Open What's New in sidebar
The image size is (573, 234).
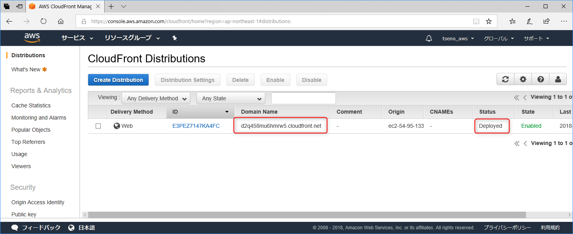click(29, 69)
